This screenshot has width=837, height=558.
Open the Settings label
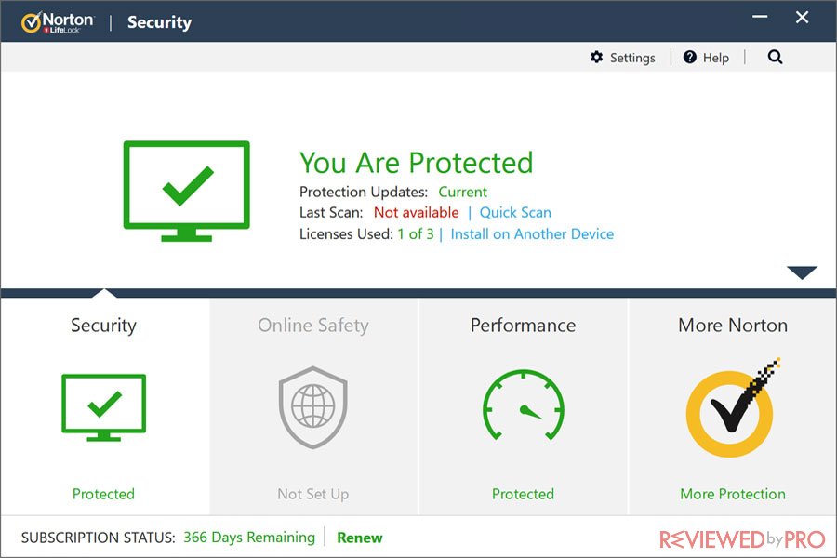[x=632, y=58]
